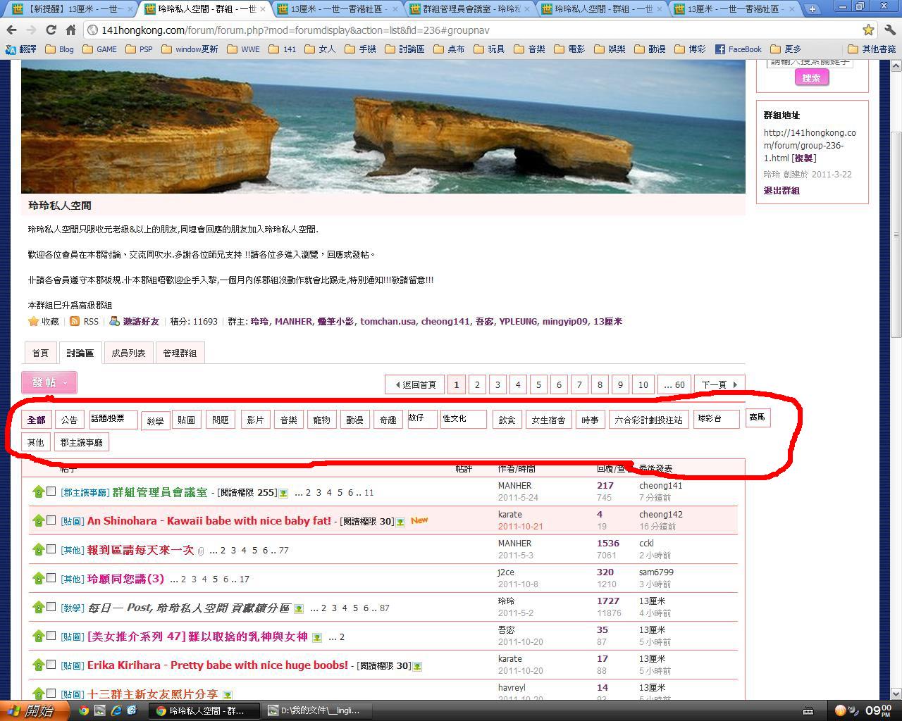
Task: Open the 成員列表 group tab
Action: pos(128,353)
